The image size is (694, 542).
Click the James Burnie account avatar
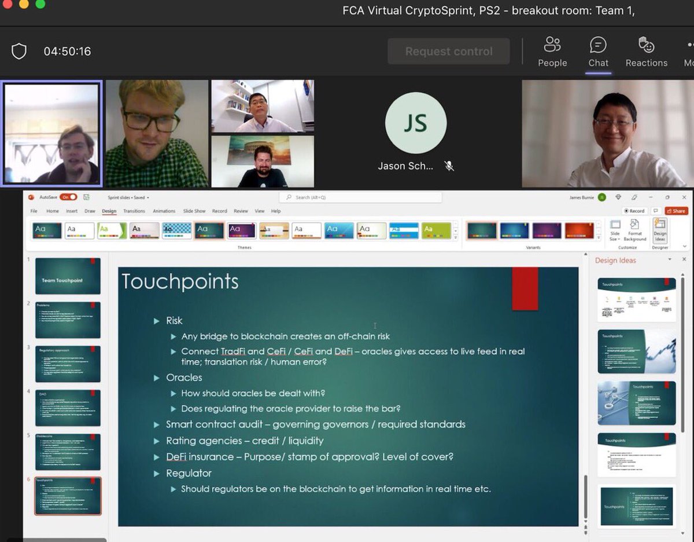[x=601, y=197]
